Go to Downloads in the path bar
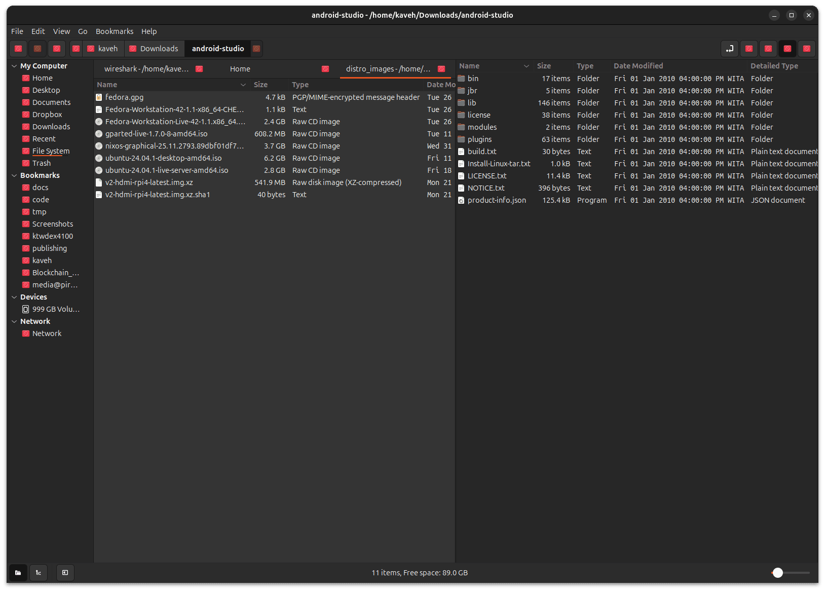This screenshot has height=591, width=825. tap(155, 49)
